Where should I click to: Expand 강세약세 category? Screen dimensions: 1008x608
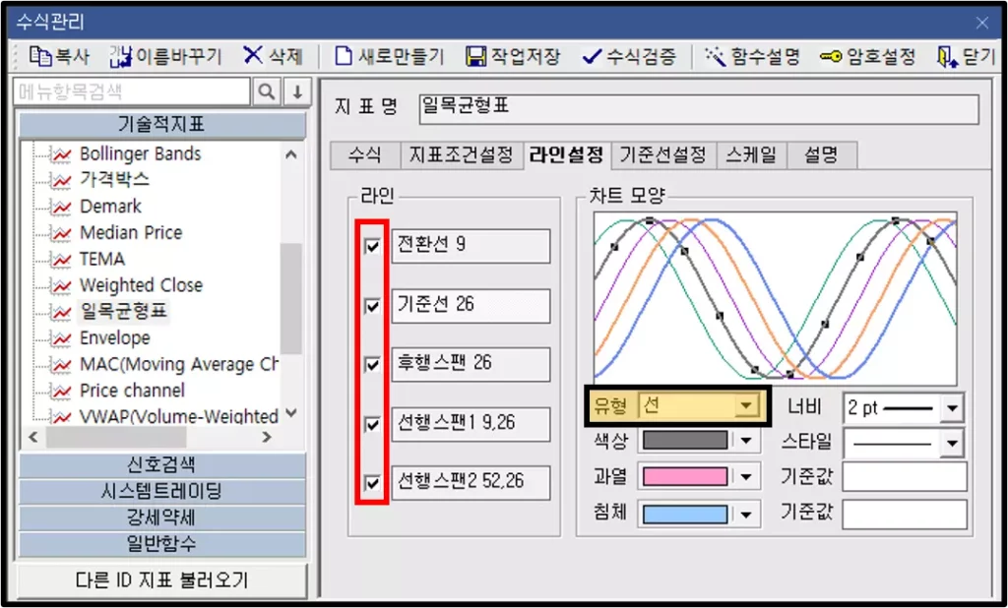coord(162,518)
